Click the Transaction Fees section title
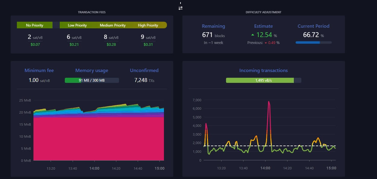The height and width of the screenshot is (179, 377). [x=92, y=12]
